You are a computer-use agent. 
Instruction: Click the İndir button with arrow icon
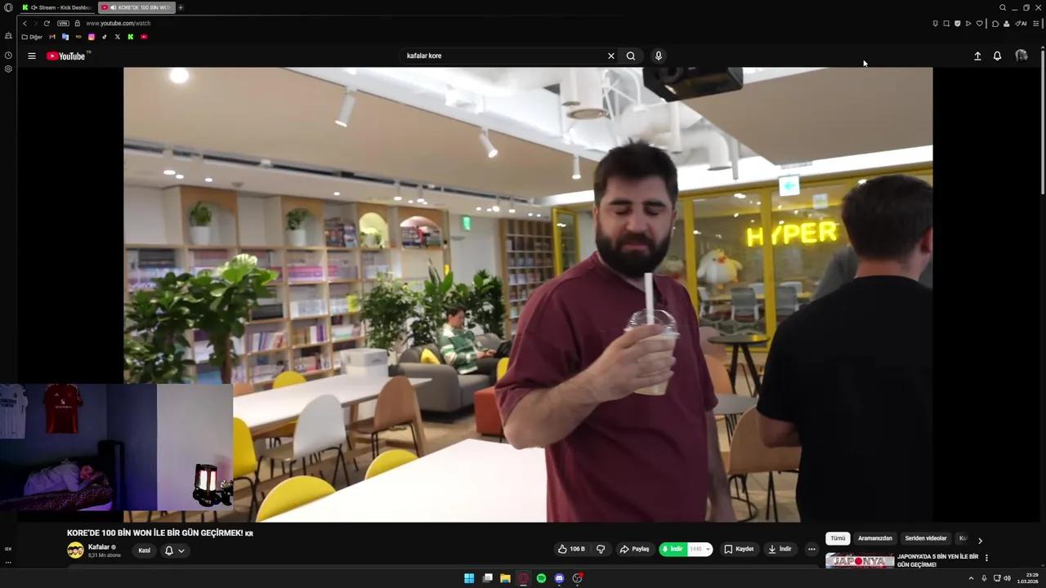point(780,550)
